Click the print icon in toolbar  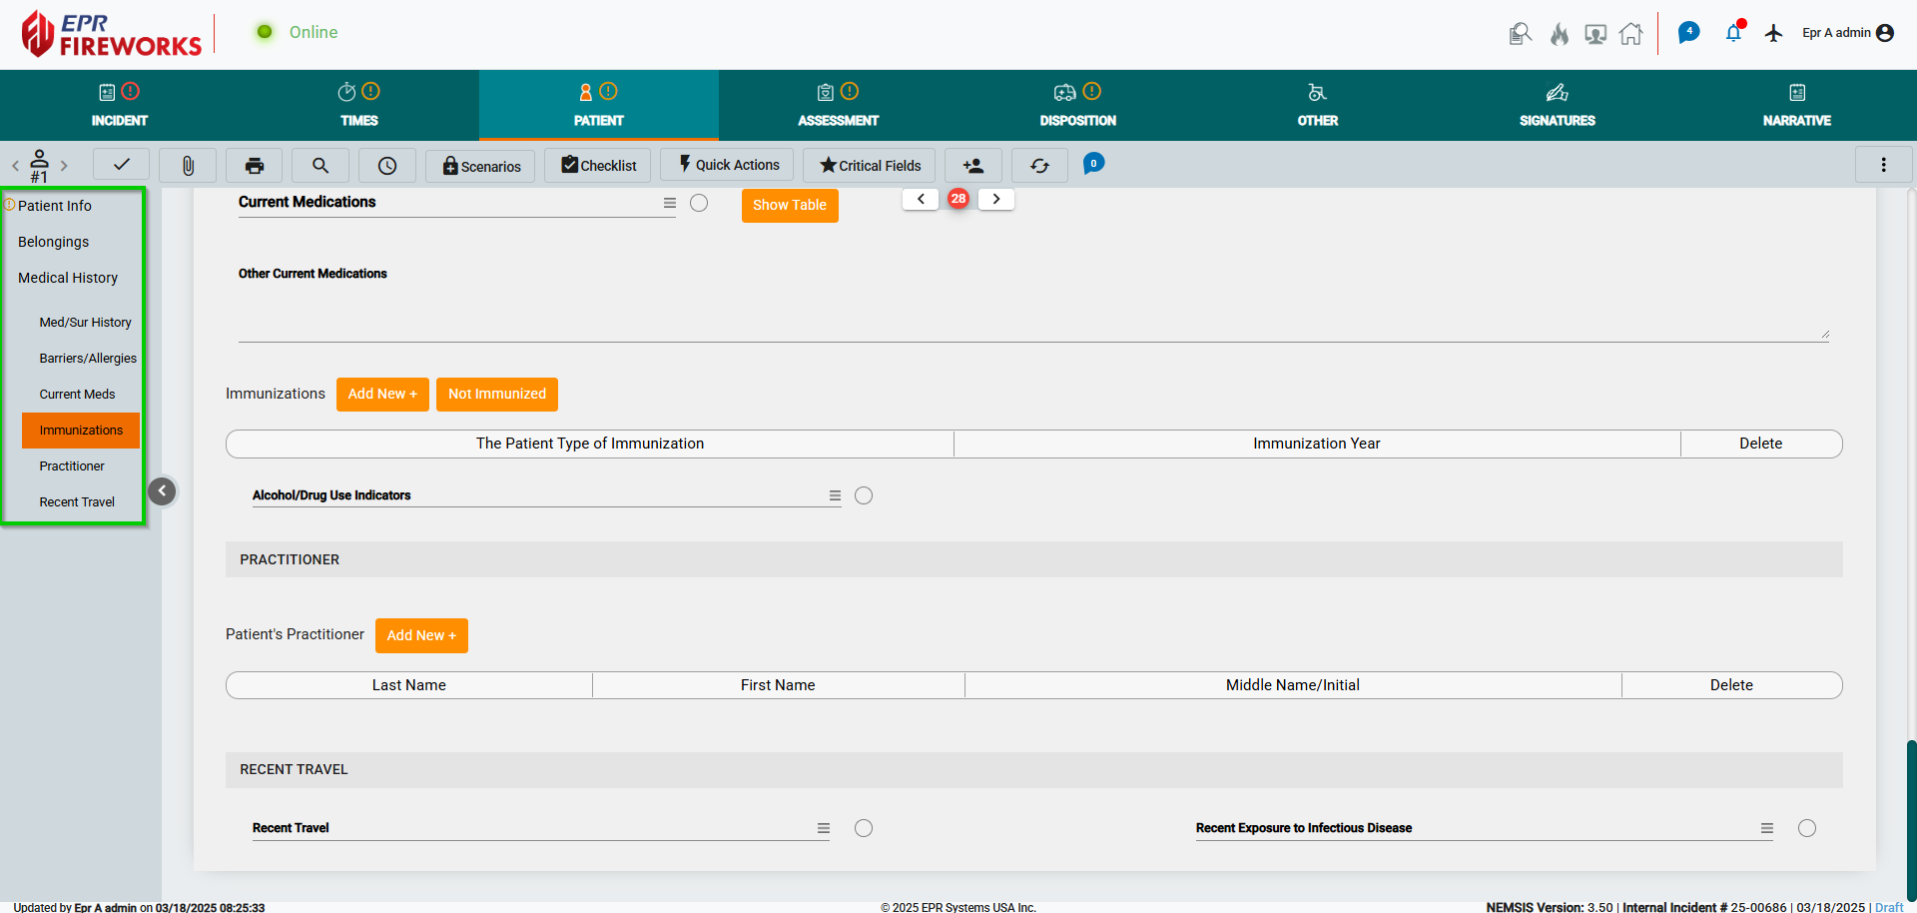click(x=255, y=166)
